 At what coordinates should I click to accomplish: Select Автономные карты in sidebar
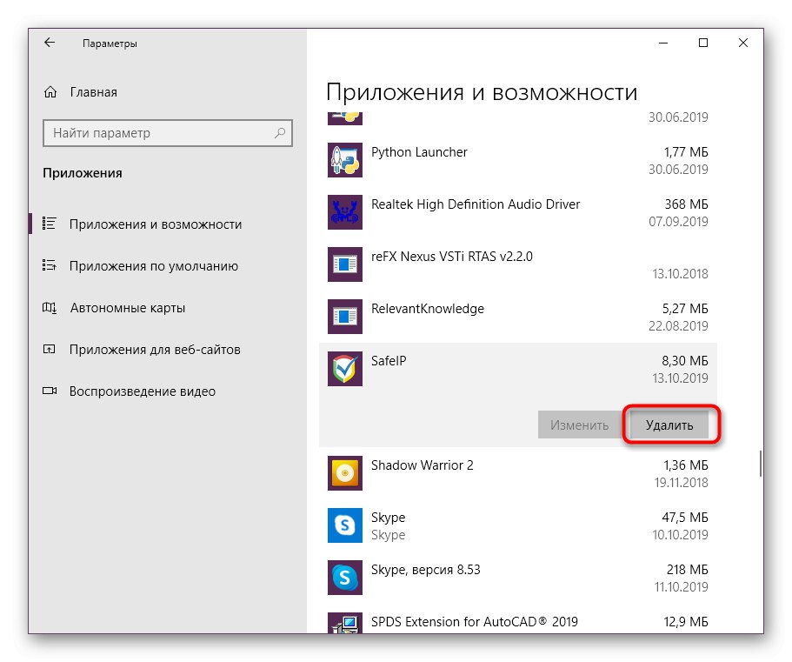pyautogui.click(x=127, y=308)
